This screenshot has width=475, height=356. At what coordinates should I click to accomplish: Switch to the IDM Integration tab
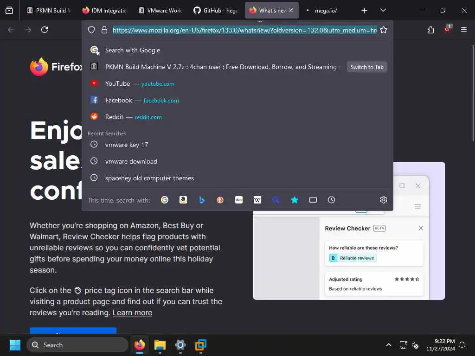point(104,11)
